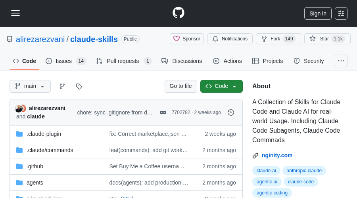Open the nginity.com website link
Screen dimensions: 357x198
click(277, 155)
